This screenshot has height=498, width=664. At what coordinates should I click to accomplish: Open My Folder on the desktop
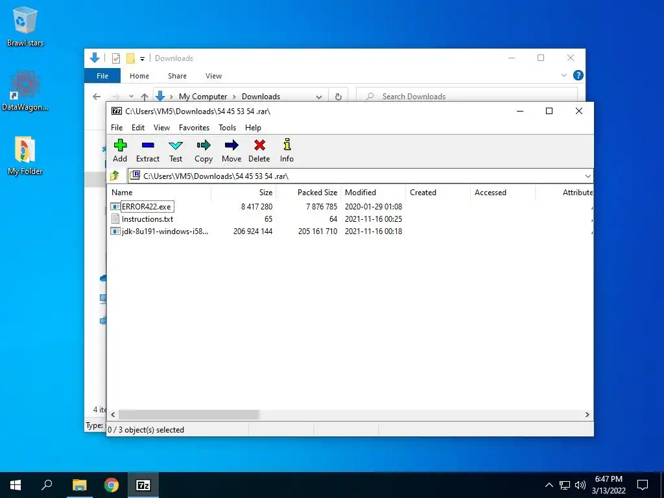pyautogui.click(x=25, y=155)
